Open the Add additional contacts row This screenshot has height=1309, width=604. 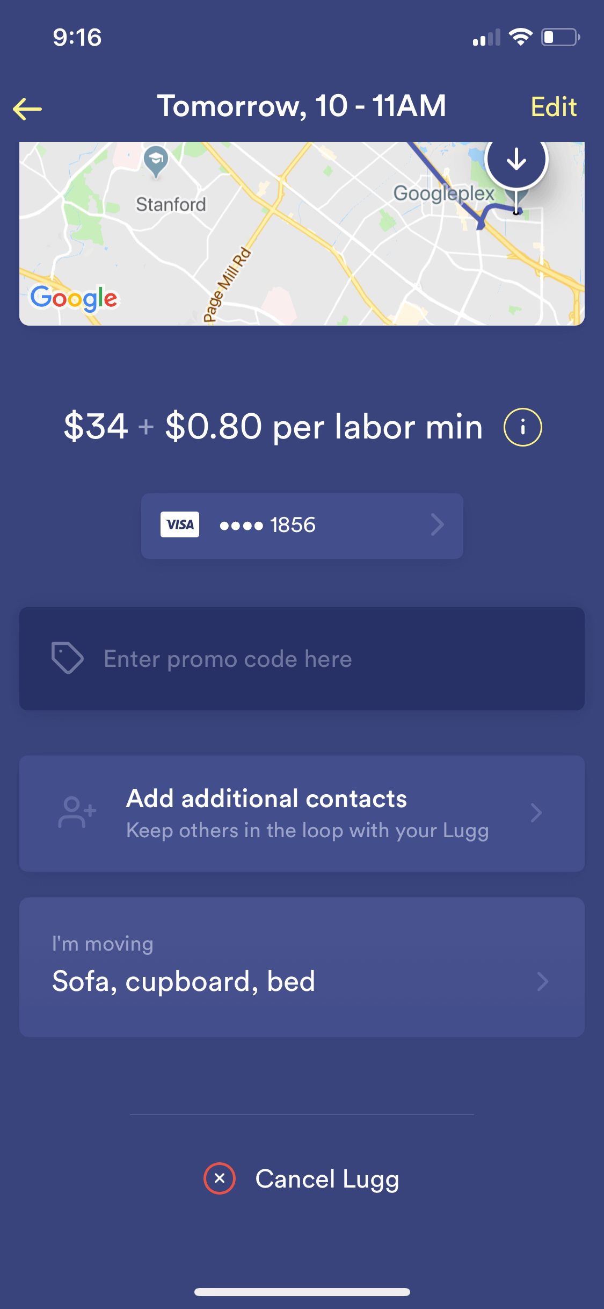pyautogui.click(x=302, y=814)
